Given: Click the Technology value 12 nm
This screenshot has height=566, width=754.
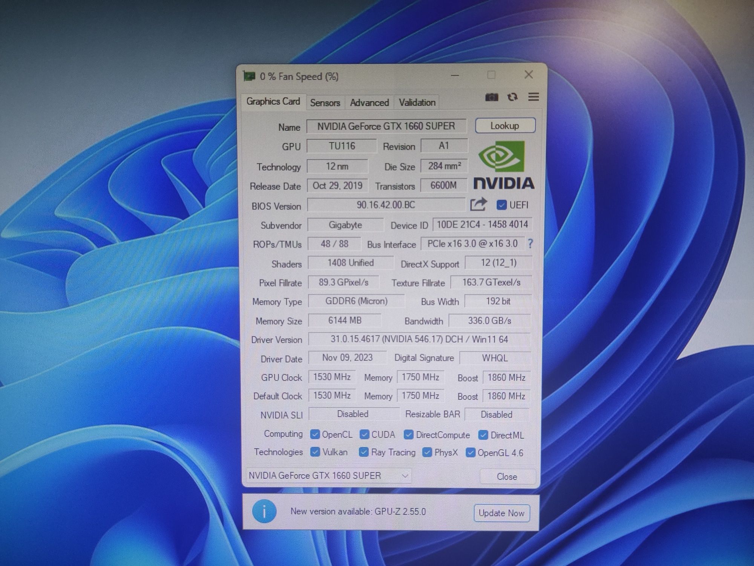Looking at the screenshot, I should coord(337,166).
